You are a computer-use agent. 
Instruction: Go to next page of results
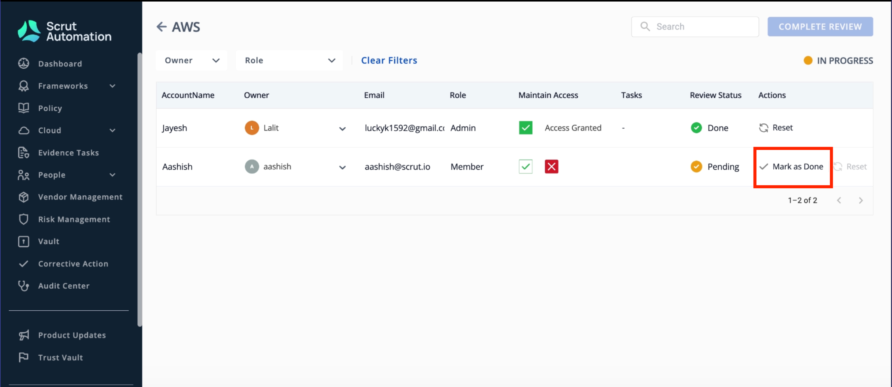pyautogui.click(x=861, y=200)
